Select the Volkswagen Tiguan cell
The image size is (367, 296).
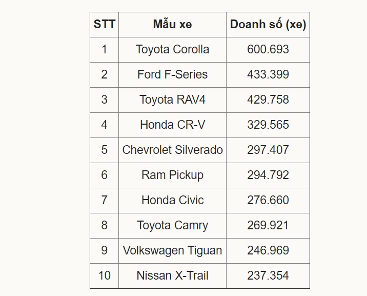[x=172, y=250]
